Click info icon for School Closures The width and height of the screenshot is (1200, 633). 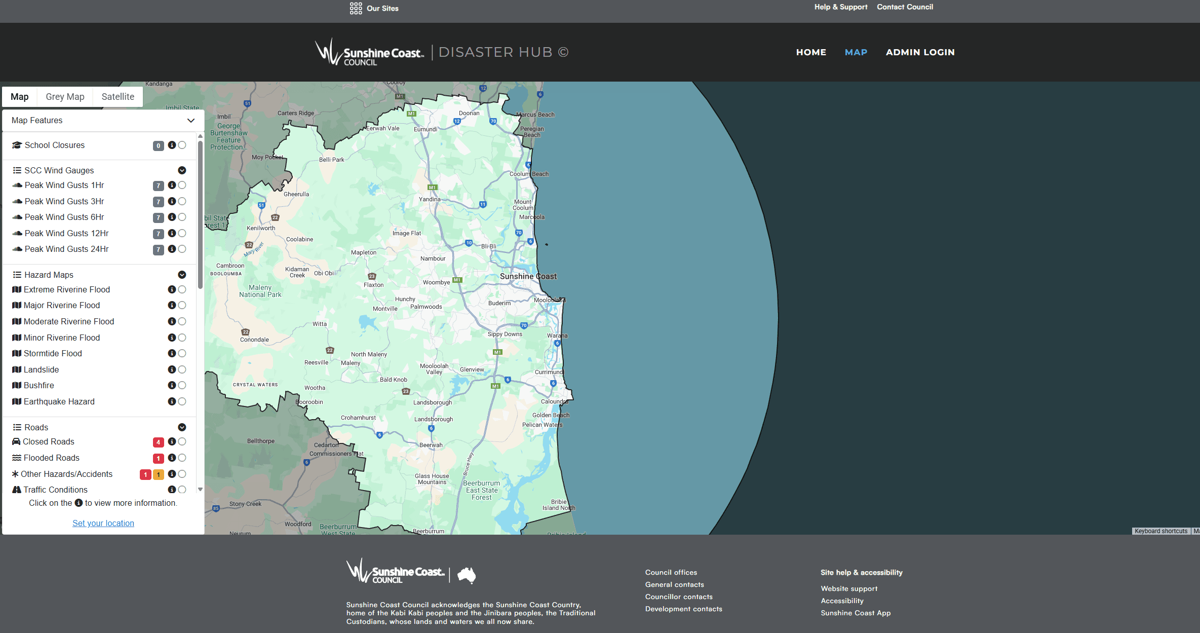coord(172,145)
